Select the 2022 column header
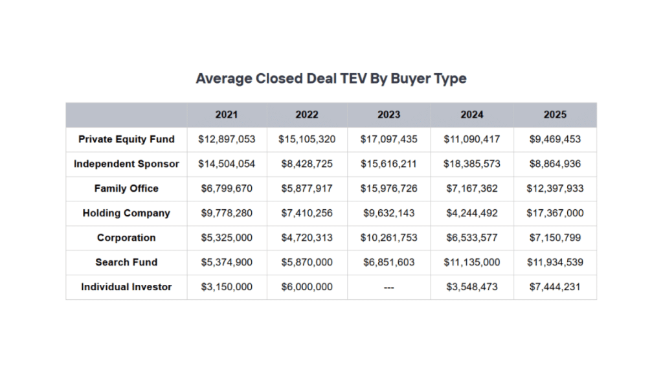Viewport: 663px width, 373px height. [307, 115]
